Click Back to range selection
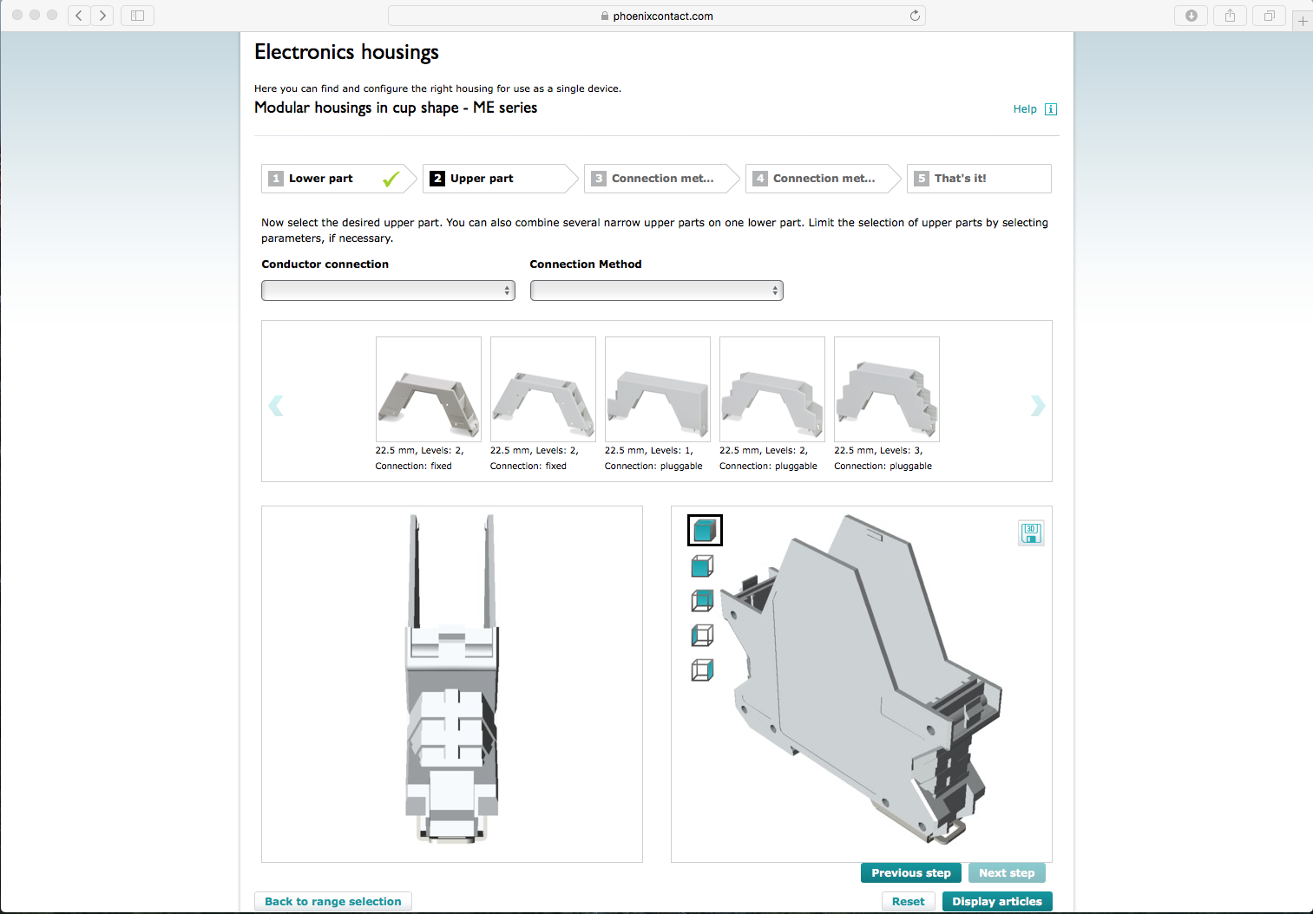Image resolution: width=1313 pixels, height=914 pixels. tap(333, 902)
